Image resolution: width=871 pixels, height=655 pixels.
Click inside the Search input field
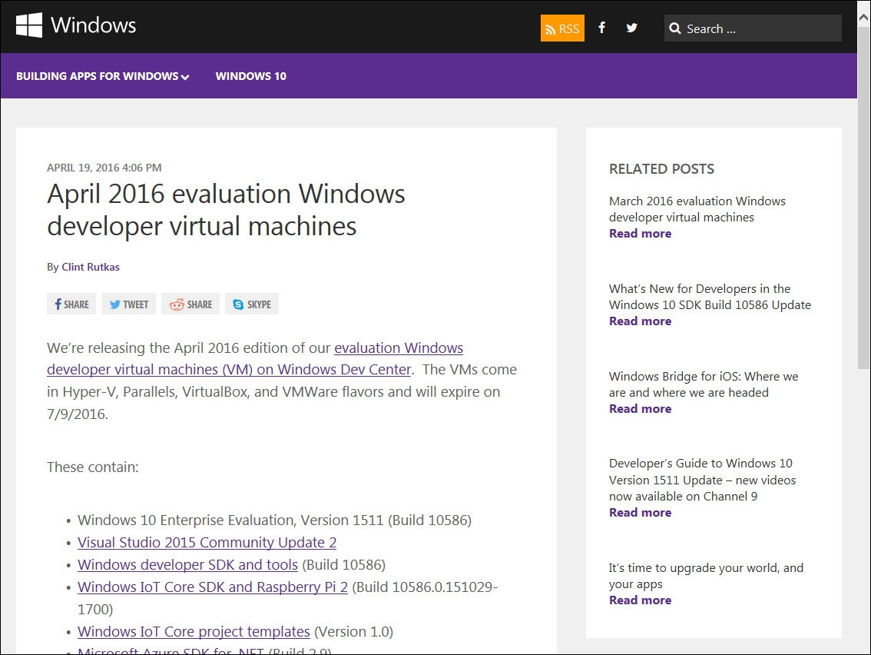[753, 28]
